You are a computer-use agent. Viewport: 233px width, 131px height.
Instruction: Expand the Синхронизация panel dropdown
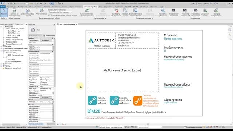click(100, 18)
